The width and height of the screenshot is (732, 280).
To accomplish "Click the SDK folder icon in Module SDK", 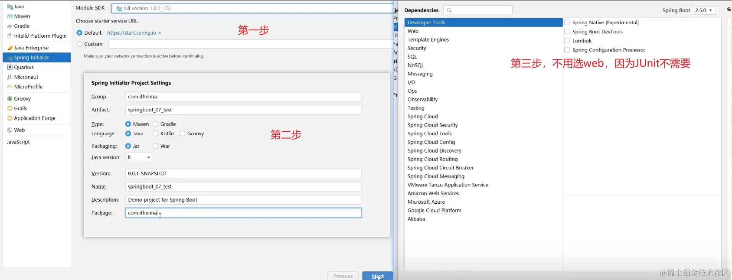I will pyautogui.click(x=119, y=8).
